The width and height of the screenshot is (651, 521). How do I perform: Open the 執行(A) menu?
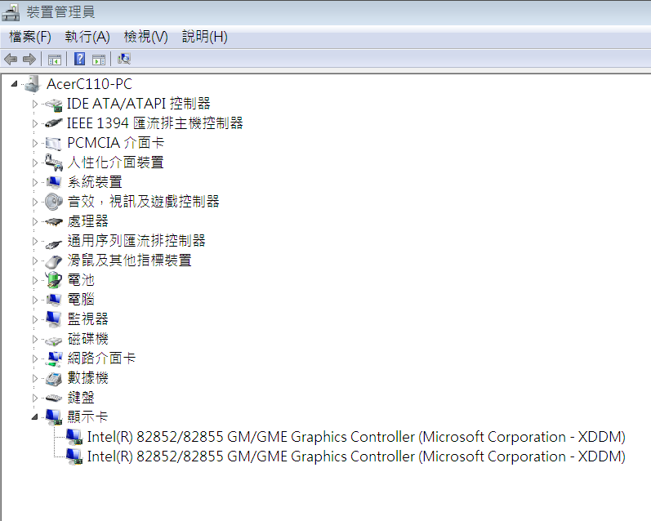tap(87, 37)
